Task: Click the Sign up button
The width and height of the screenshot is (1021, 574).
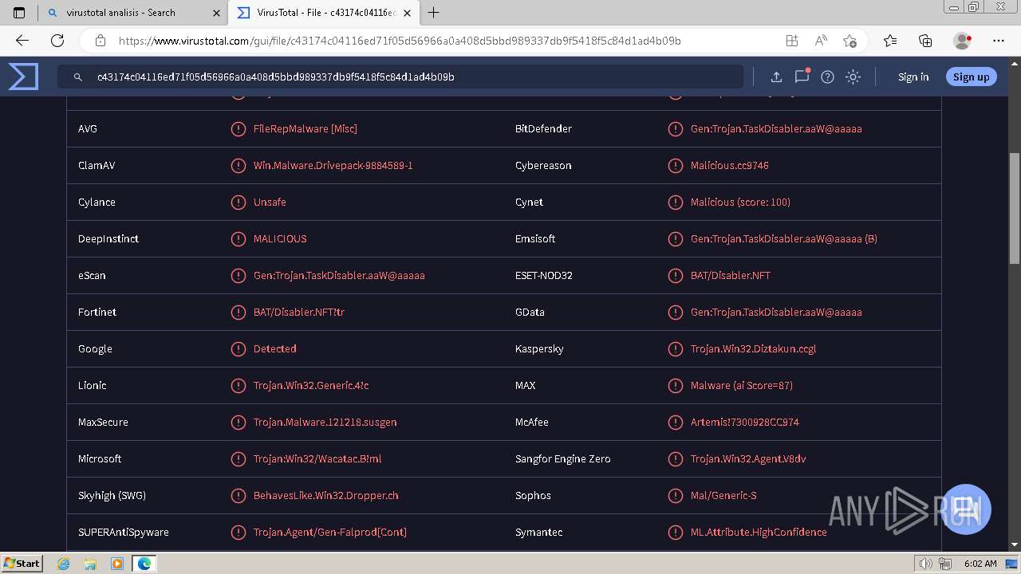Action: (x=971, y=77)
